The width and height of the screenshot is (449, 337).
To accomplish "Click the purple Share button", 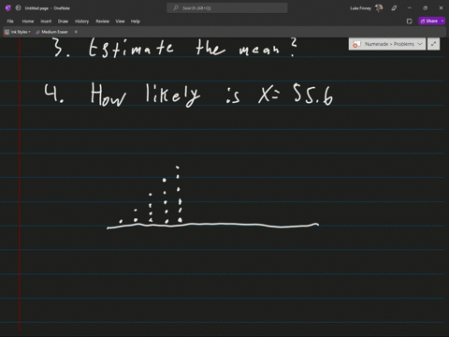I will [429, 21].
